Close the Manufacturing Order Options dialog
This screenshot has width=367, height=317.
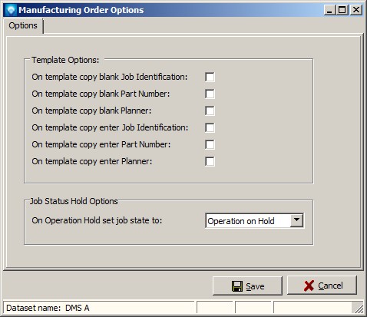click(x=356, y=10)
